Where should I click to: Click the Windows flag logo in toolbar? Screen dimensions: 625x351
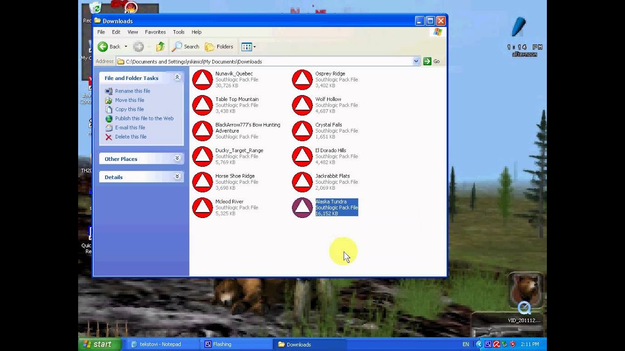pos(437,32)
